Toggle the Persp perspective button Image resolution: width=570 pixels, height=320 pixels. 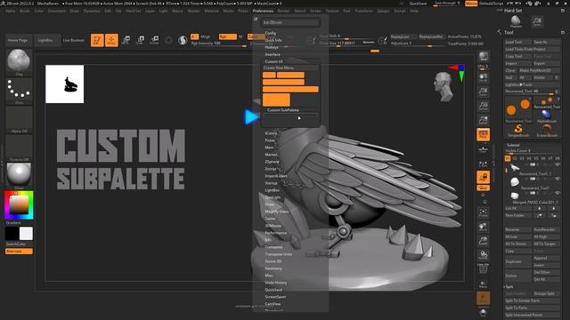pos(483,134)
